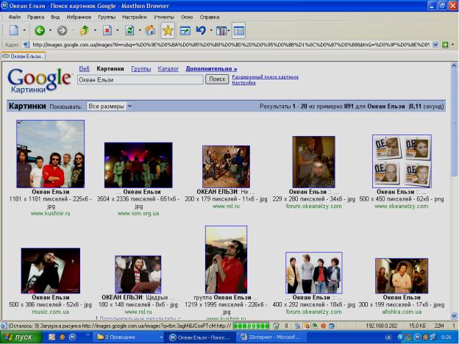Toggle the sidebar panel icon
The image size is (459, 344).
239,30
